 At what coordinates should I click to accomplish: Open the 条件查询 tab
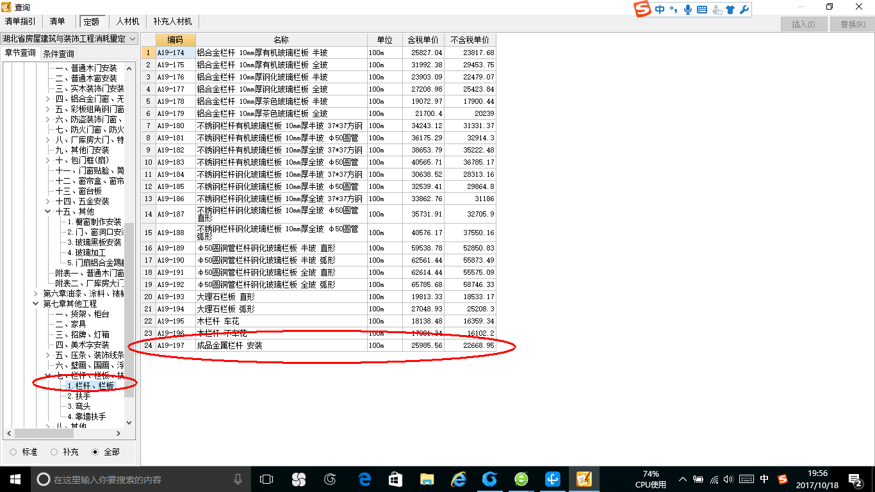pyautogui.click(x=59, y=53)
